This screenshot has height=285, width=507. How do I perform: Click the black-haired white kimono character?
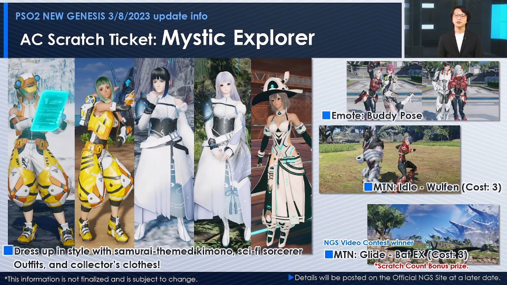click(164, 152)
